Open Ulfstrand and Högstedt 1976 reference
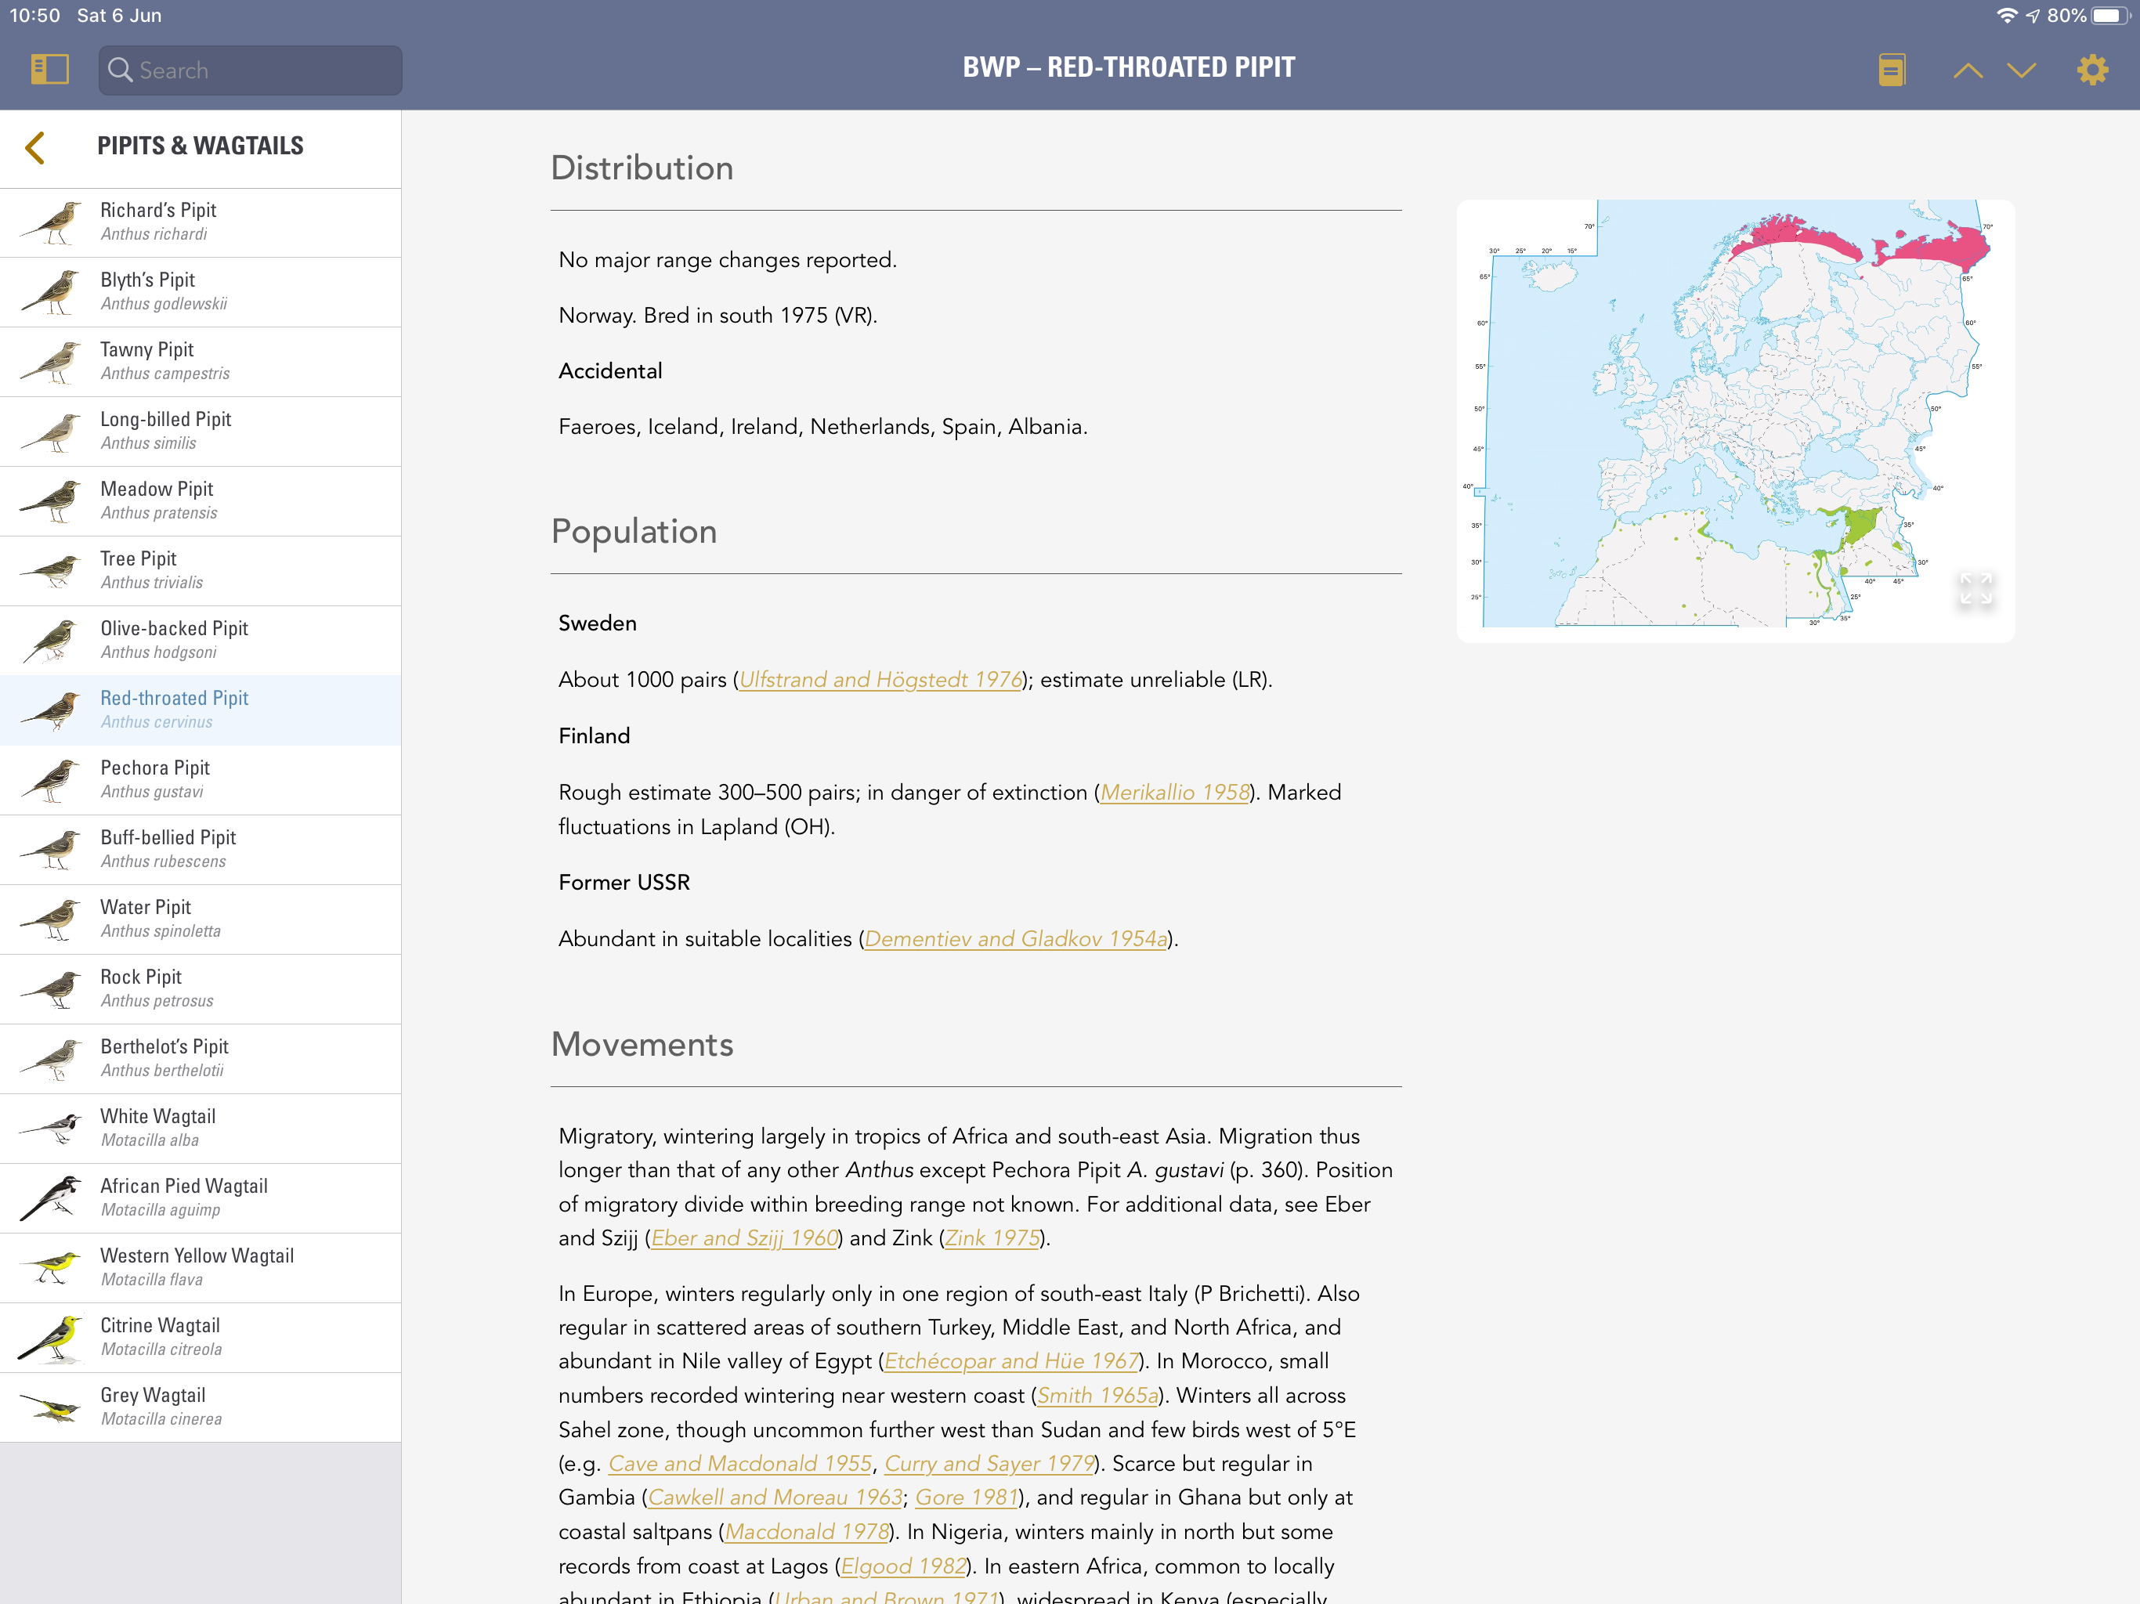This screenshot has width=2140, height=1604. tap(880, 680)
